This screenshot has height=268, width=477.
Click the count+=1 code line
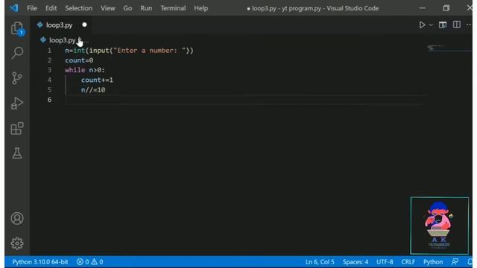97,80
